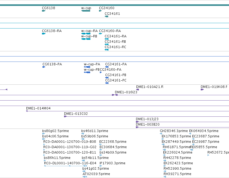Viewport: 229px width, 178px height.
Task: Pick EST EC23687.5prime
Action: coord(206,136)
